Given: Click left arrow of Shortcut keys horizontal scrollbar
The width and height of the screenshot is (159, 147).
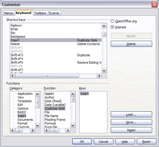Looking at the screenshot, I should [x=12, y=76].
